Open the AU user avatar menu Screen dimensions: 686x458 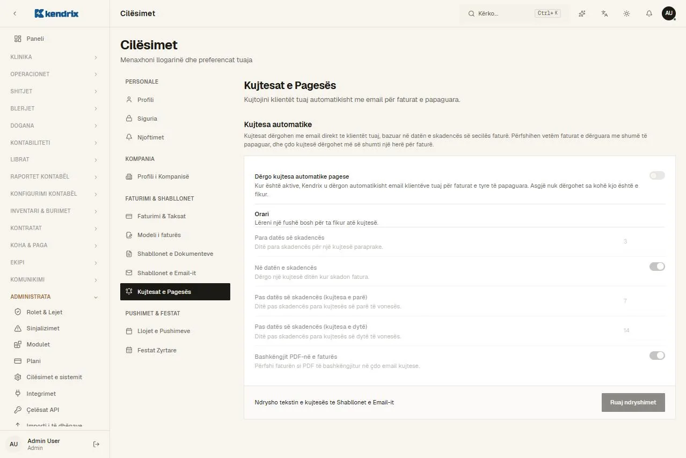[x=669, y=13]
